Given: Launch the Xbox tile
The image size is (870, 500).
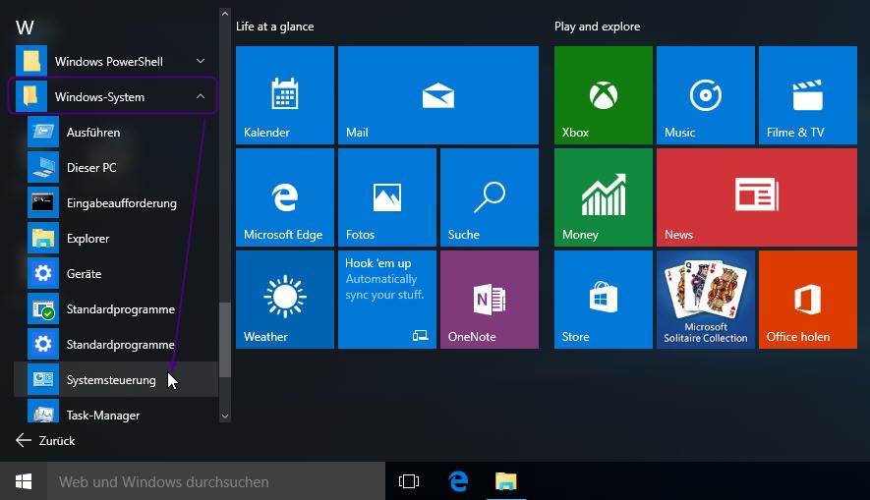Looking at the screenshot, I should coord(604,94).
